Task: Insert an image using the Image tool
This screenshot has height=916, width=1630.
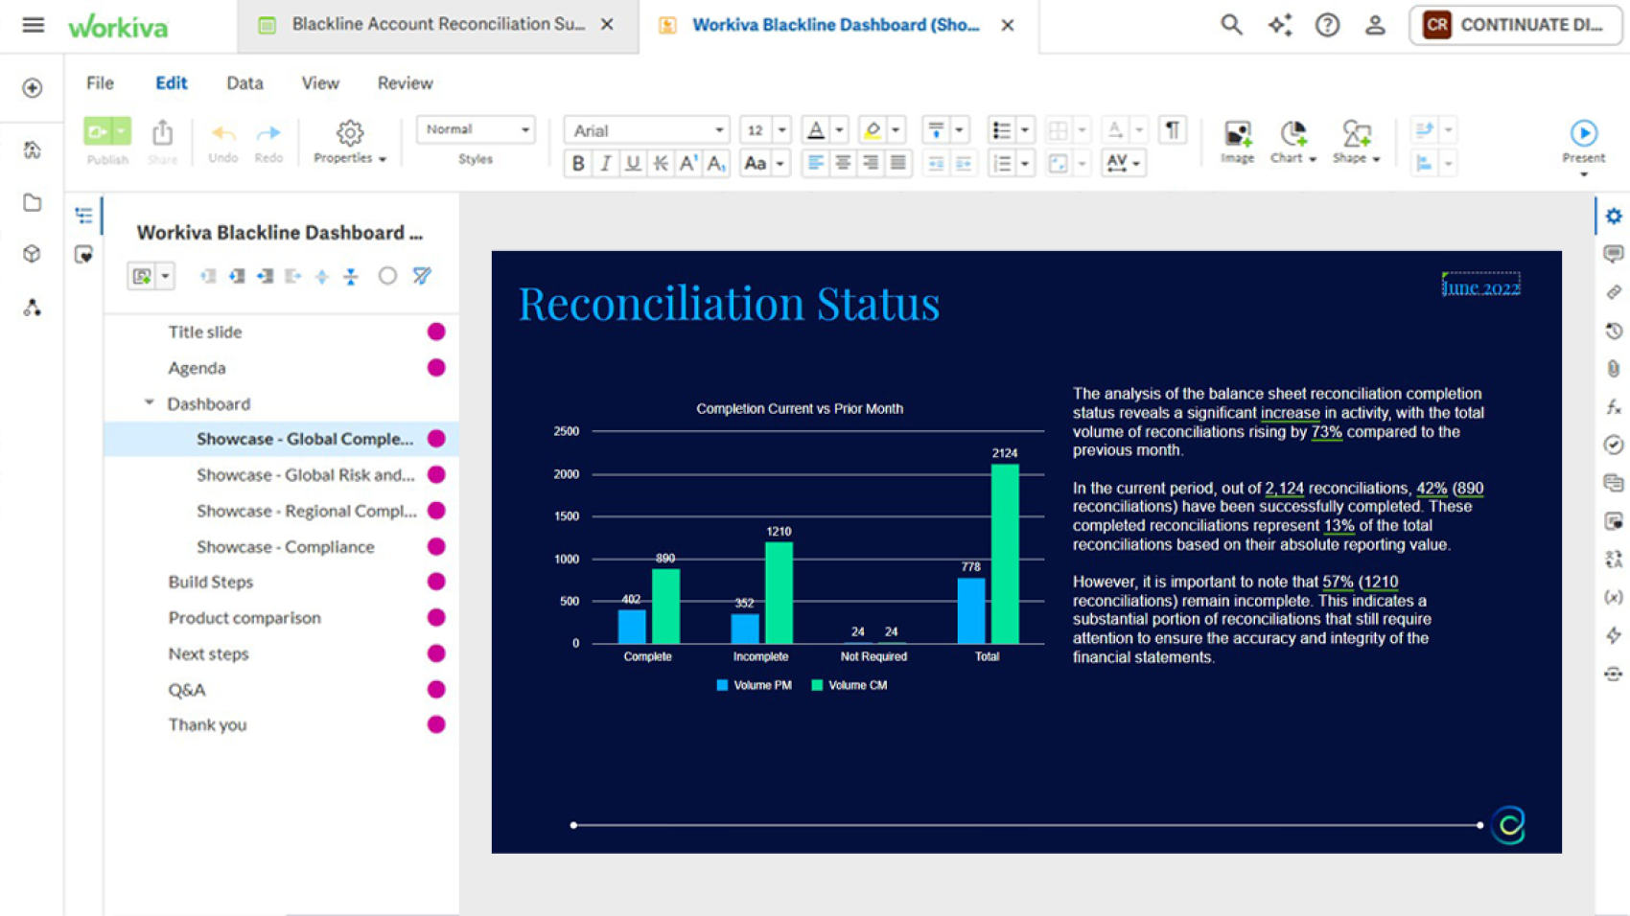Action: click(1237, 141)
